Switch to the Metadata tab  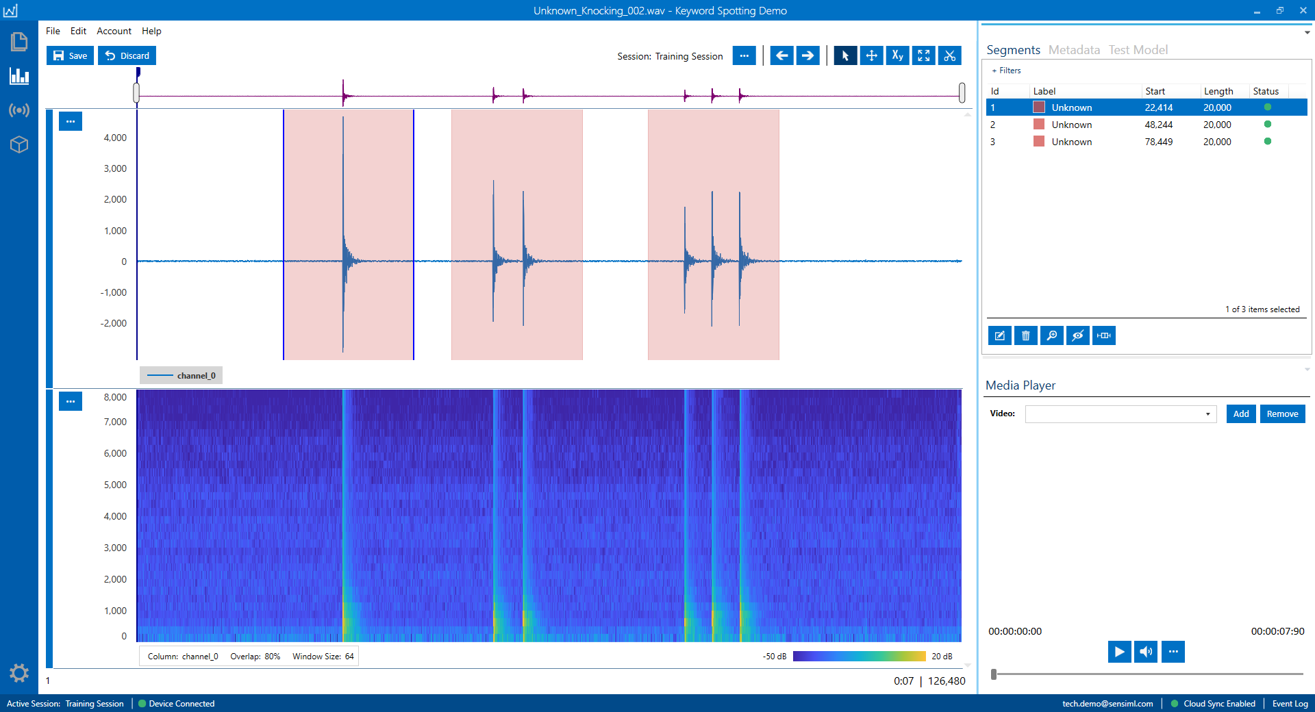coord(1074,50)
